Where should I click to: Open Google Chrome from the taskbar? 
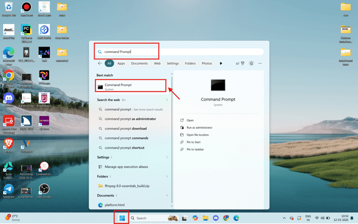pos(226,218)
